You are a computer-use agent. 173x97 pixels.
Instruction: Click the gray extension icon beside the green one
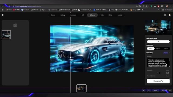click(x=155, y=6)
